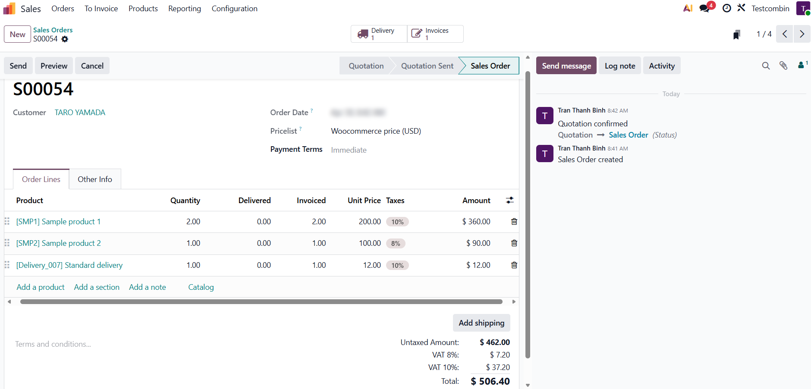Go to next record arrow
The image size is (811, 389).
(802, 34)
